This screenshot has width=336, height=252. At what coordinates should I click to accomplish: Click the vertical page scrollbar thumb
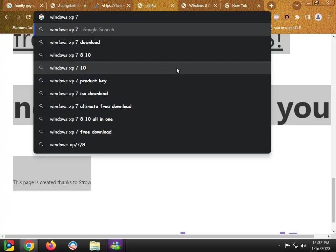(333, 200)
